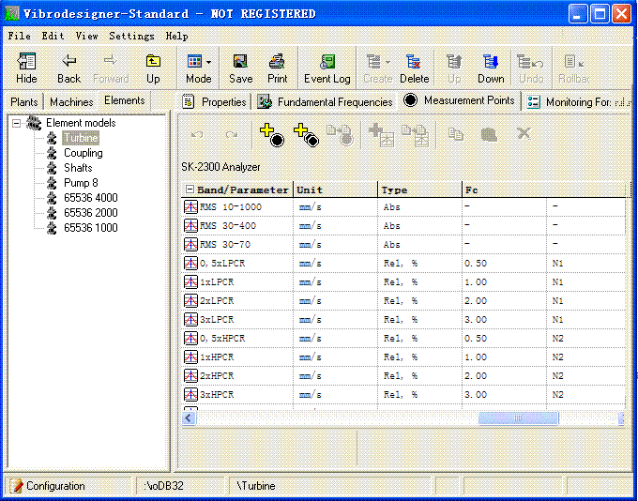This screenshot has width=638, height=501.
Task: Click the Unit column header
Action: (x=335, y=190)
